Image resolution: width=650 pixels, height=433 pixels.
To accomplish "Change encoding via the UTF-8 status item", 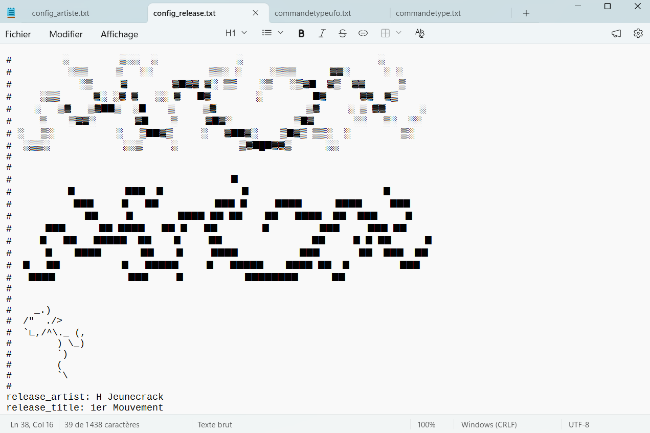I will point(578,424).
